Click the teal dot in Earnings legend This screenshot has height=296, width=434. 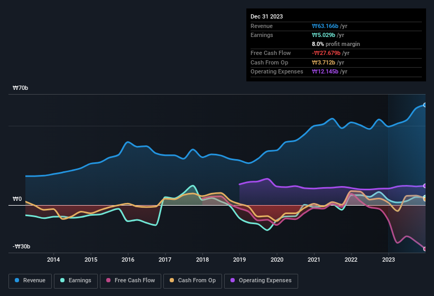(63, 281)
